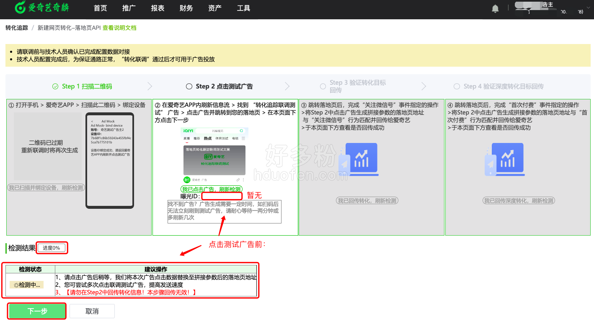Click the iQiyi Qilin logo
This screenshot has height=322, width=594.
tap(42, 8)
